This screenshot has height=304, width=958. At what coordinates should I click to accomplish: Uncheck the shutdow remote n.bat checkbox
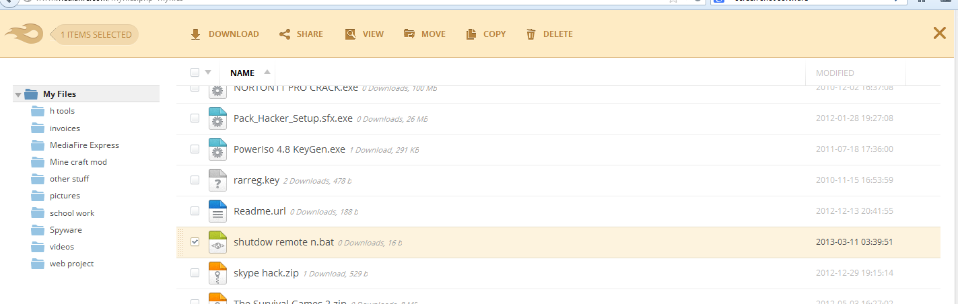tap(195, 242)
